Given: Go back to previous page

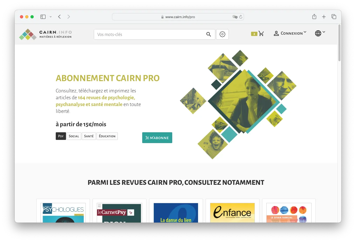Looking at the screenshot, I should [59, 17].
